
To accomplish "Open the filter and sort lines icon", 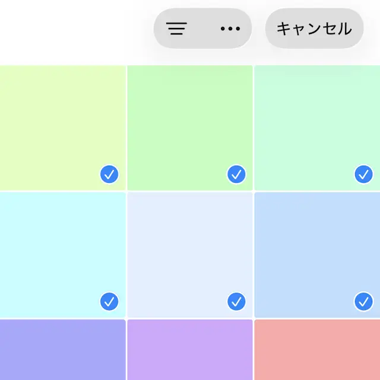I will [177, 28].
